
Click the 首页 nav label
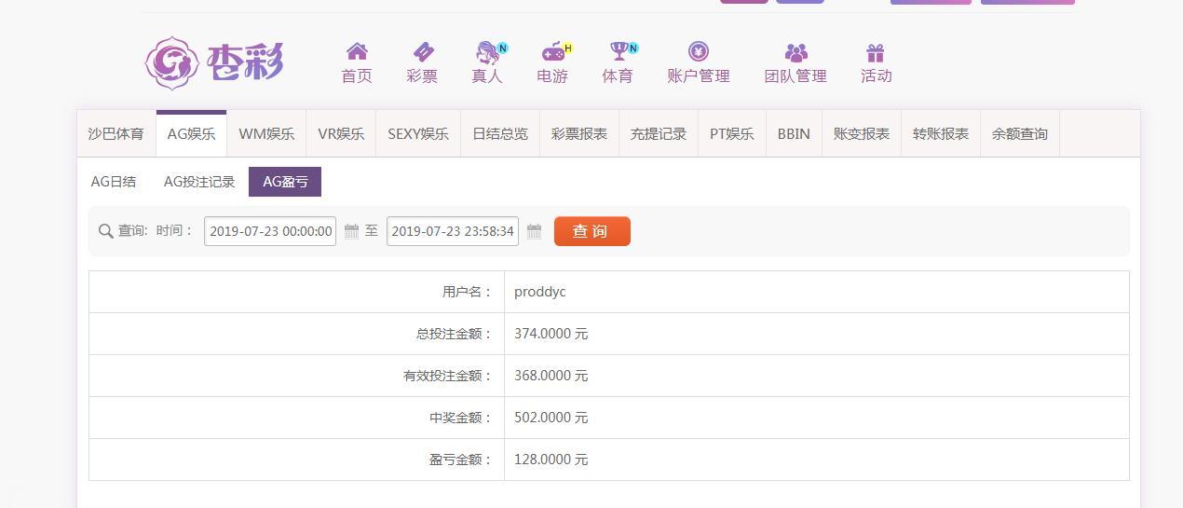(x=357, y=76)
